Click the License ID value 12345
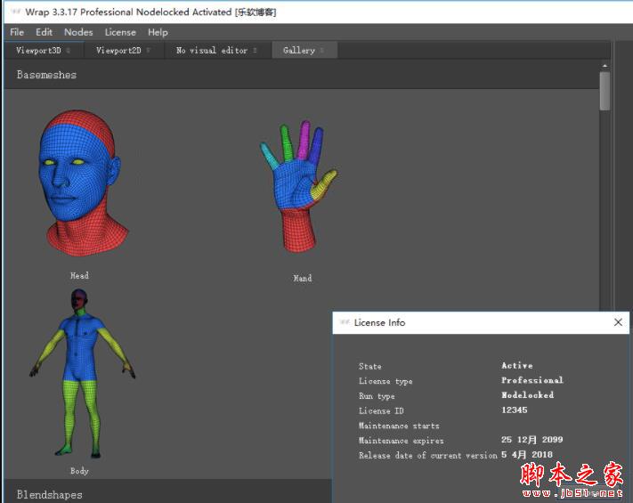The image size is (633, 503). pyautogui.click(x=515, y=410)
